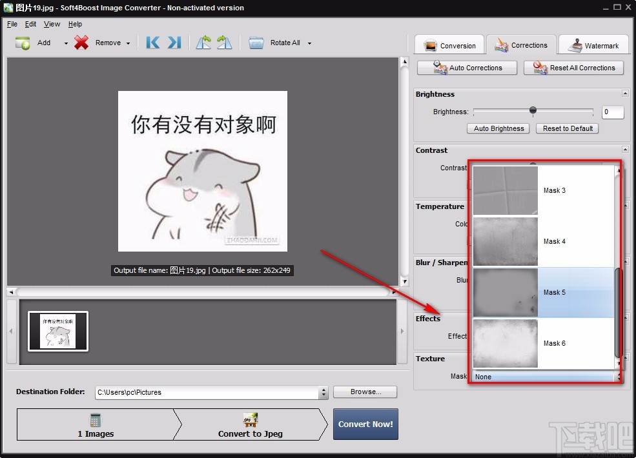Open the Rotate All dropdown arrow
Screen dimensions: 636x458
point(309,43)
